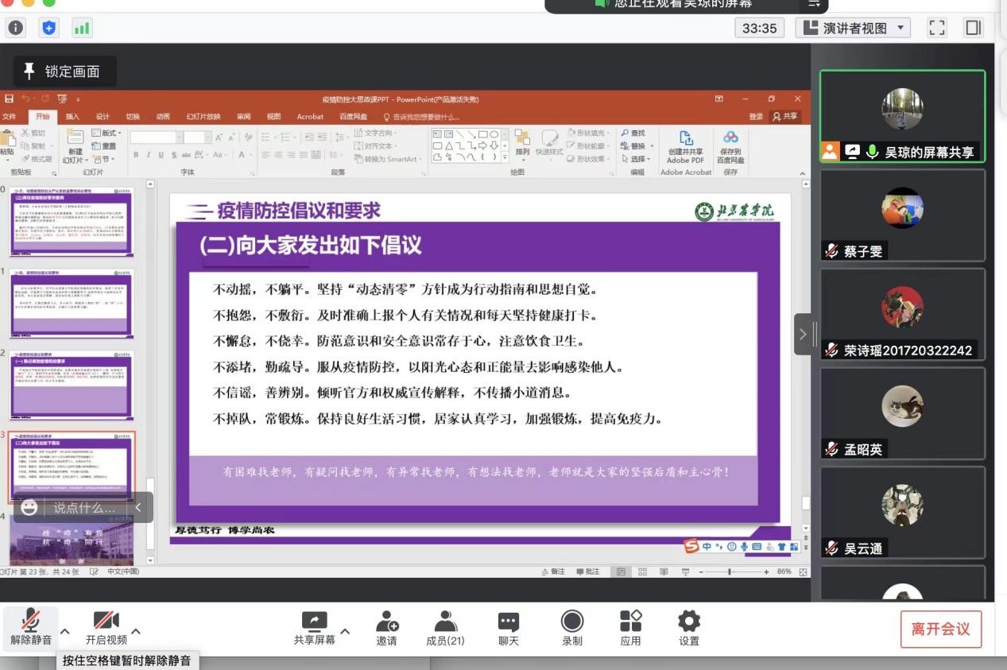
Task: Click the meeting info icon
Action: [x=16, y=29]
